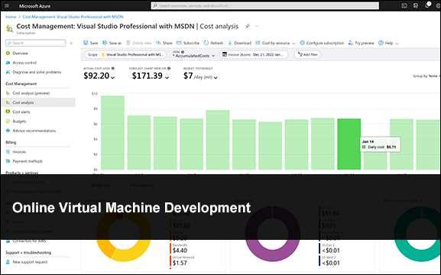This screenshot has width=441, height=275.
Task: Open Cost analysis (preview)
Action: (x=31, y=93)
